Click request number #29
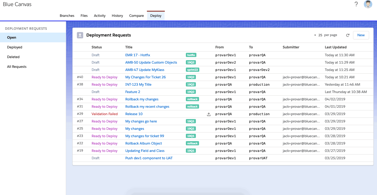The height and width of the screenshot is (195, 377). coord(80,114)
